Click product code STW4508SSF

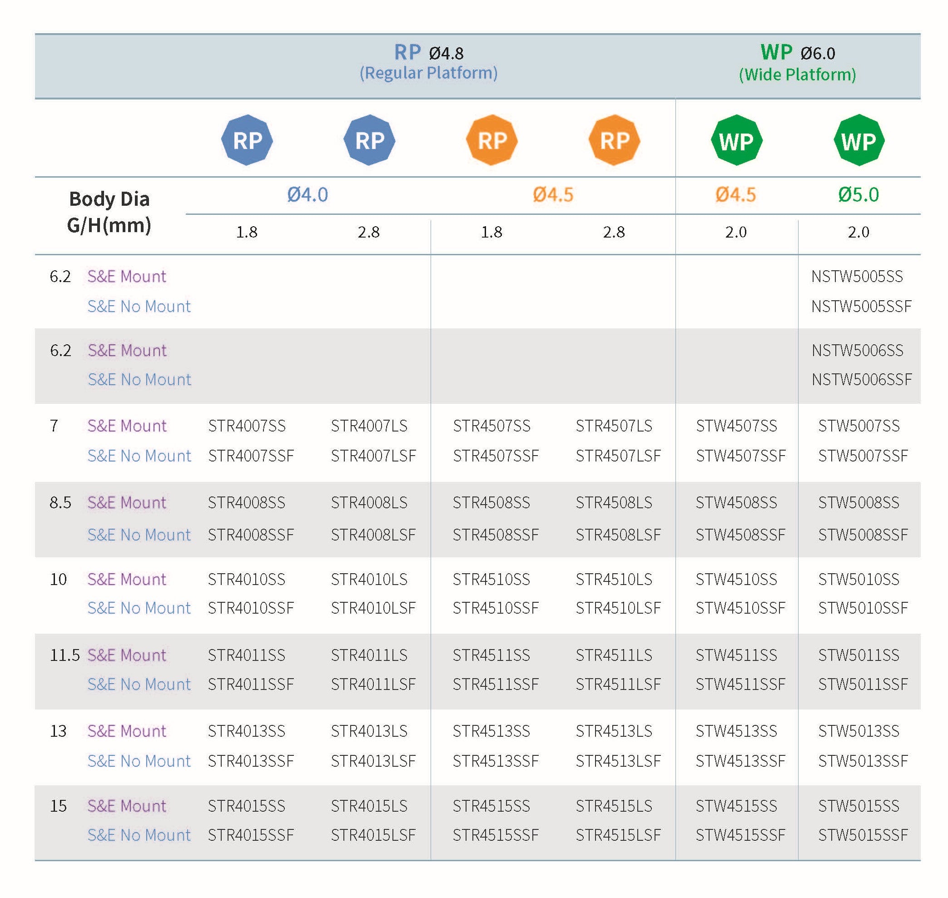[740, 535]
